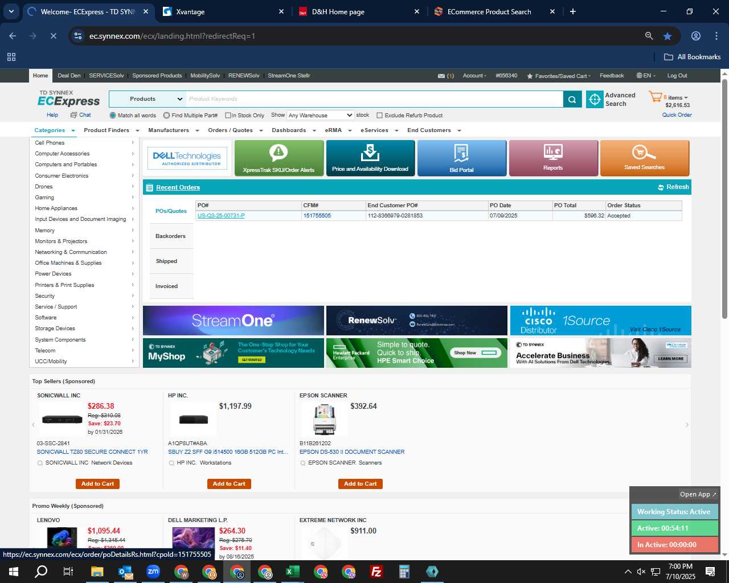Open the Feedback link
Screen dimensions: 729x583
click(612, 76)
